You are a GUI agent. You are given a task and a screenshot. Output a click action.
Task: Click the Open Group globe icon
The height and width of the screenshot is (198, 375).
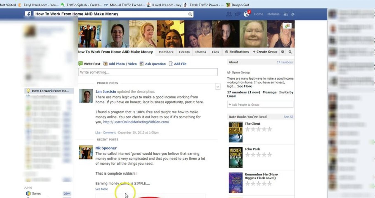click(229, 72)
